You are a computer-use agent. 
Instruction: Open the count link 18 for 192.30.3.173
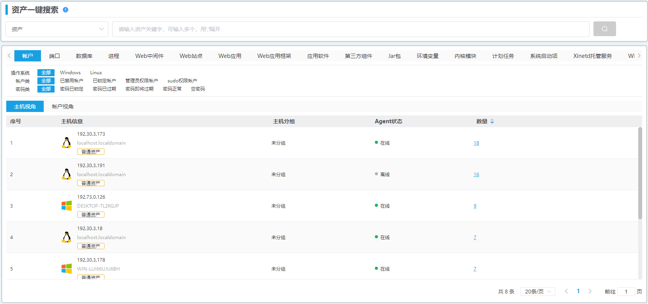476,143
